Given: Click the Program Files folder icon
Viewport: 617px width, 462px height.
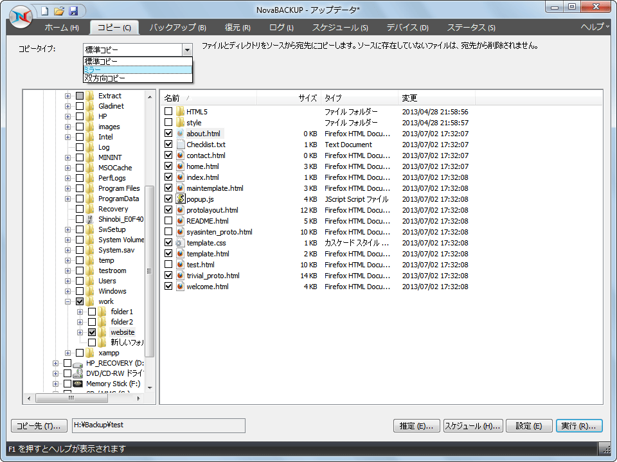Looking at the screenshot, I should coord(90,188).
